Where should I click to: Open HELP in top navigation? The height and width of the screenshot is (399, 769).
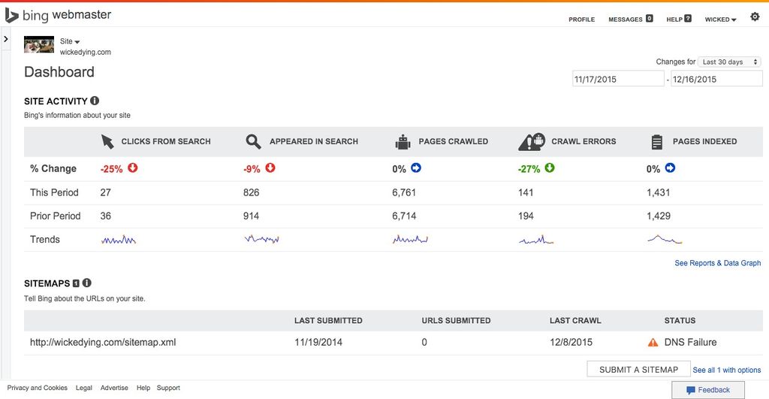pyautogui.click(x=674, y=20)
